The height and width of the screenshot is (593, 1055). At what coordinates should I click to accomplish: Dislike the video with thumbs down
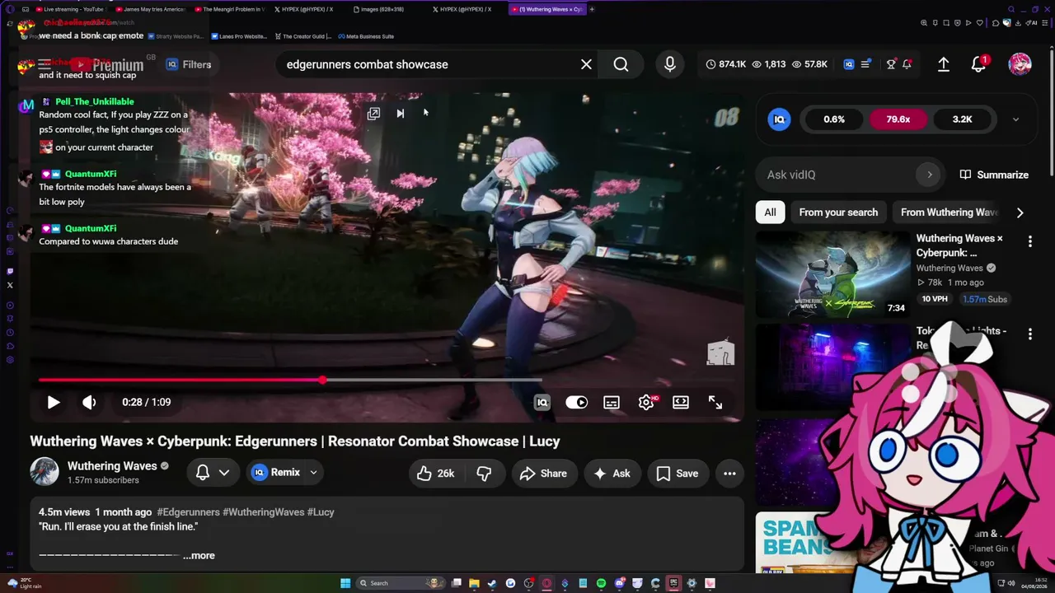tap(484, 473)
